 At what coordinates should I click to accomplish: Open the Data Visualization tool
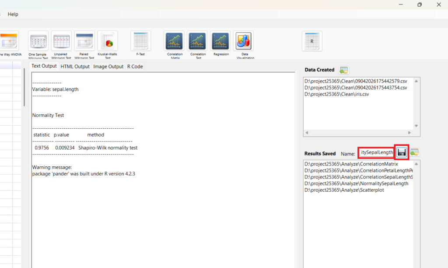pos(243,41)
